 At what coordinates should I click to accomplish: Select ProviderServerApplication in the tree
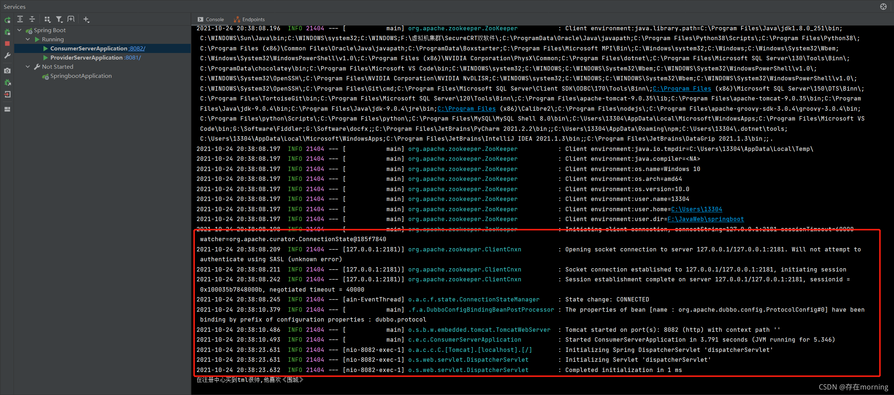[x=86, y=58]
